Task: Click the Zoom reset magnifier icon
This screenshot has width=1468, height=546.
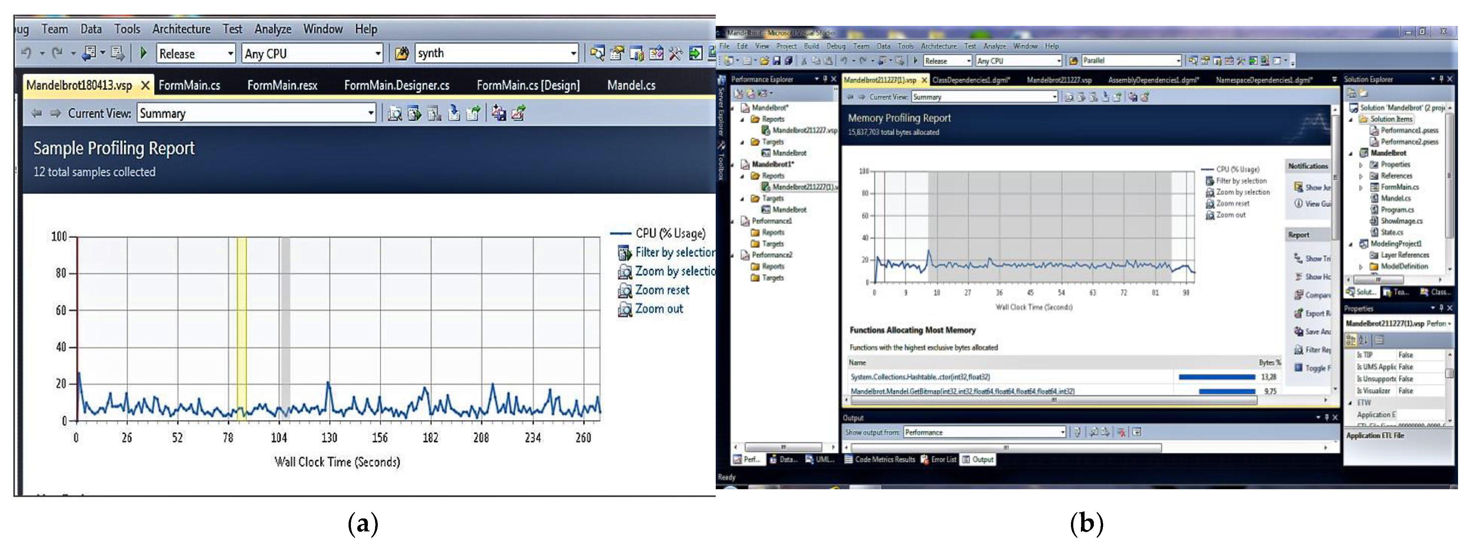Action: coord(624,291)
